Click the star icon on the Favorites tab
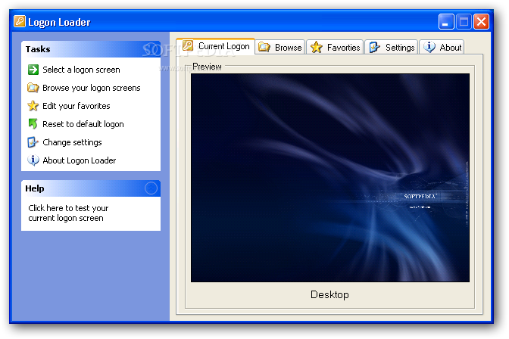Screen dimensions: 509x339 coord(316,48)
